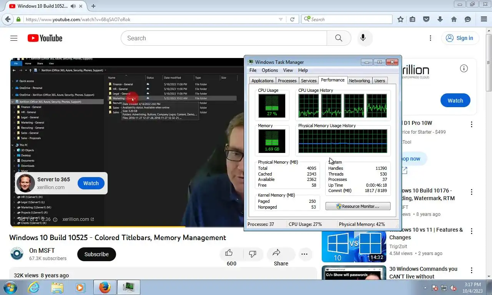
Task: Open the Windows Start menu
Action: (10, 287)
